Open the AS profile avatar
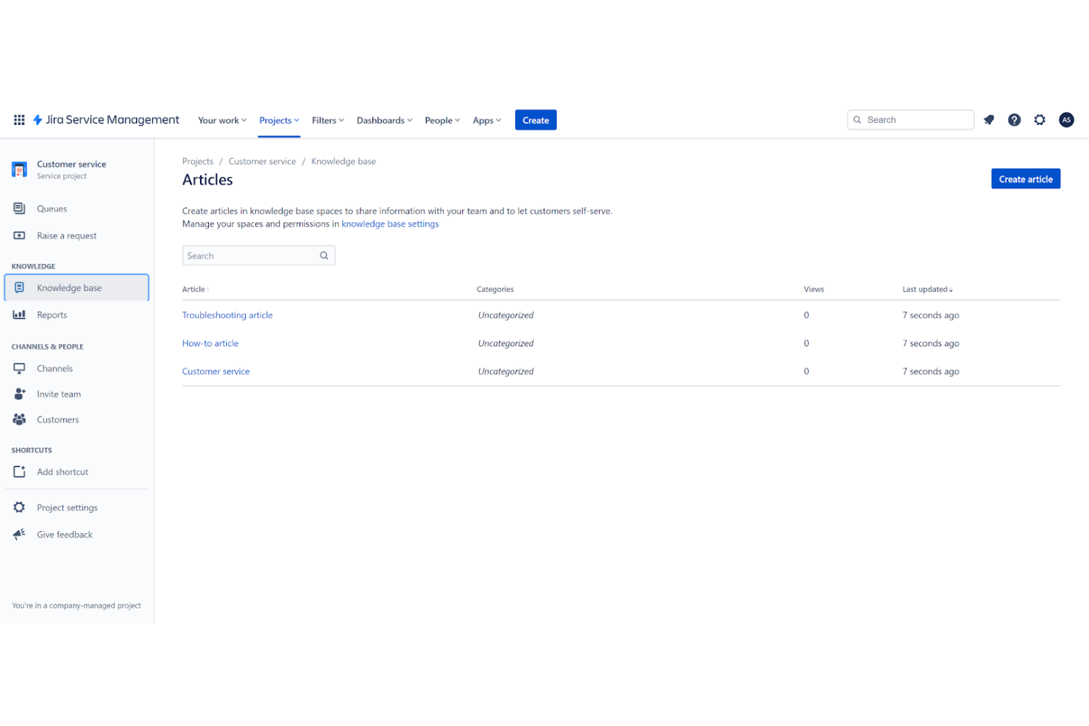 point(1066,119)
